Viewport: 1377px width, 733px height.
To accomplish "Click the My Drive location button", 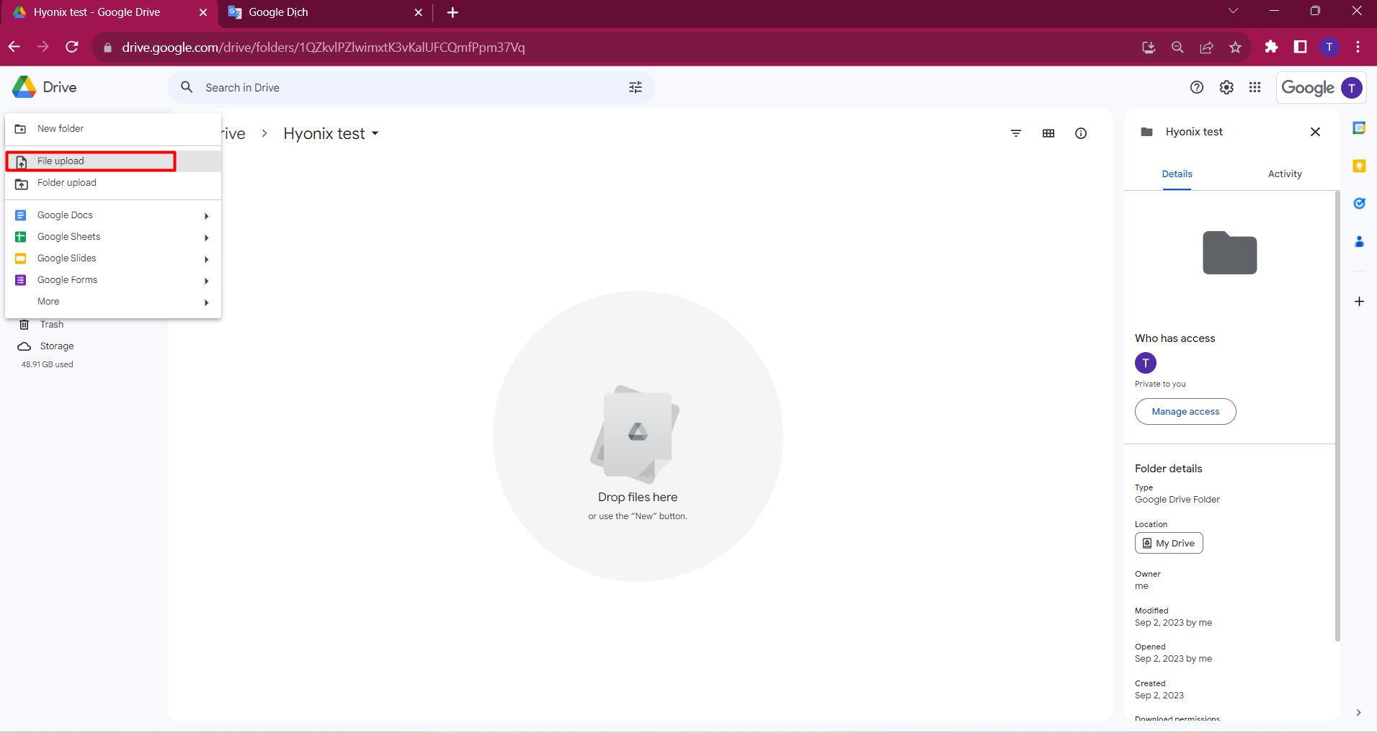I will pos(1168,544).
